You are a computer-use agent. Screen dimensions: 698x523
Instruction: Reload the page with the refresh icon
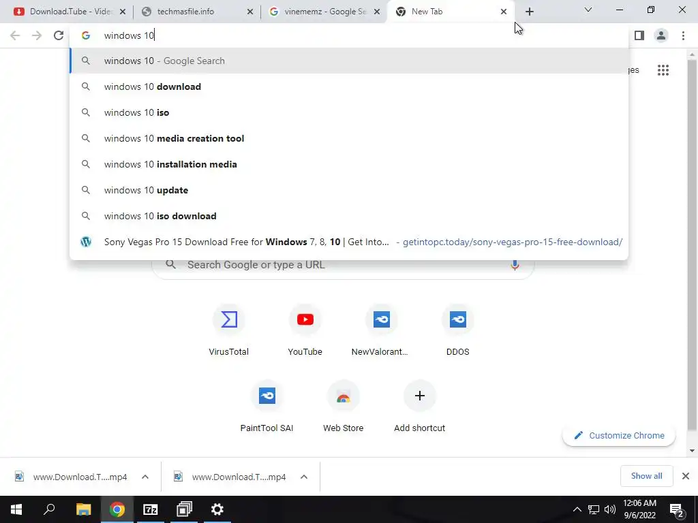(x=59, y=35)
